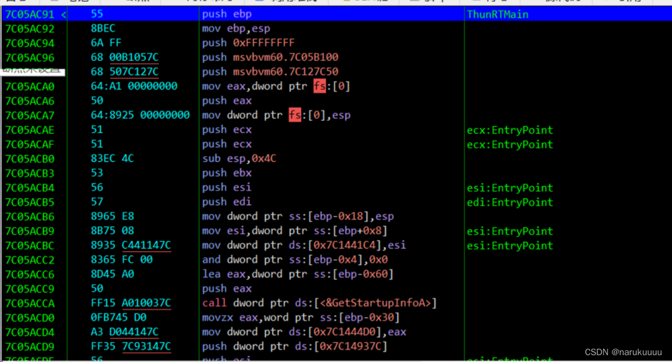
Task: Select 'push eax' at row 7C05ACC9
Action: [x=227, y=289]
